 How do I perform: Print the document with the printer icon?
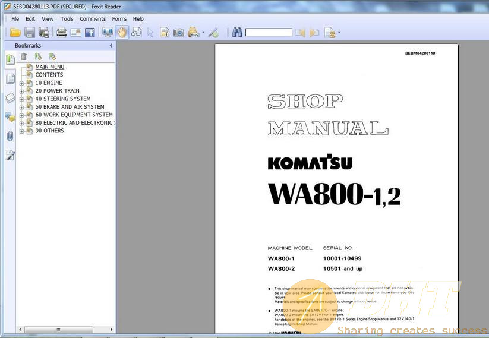pyautogui.click(x=61, y=32)
